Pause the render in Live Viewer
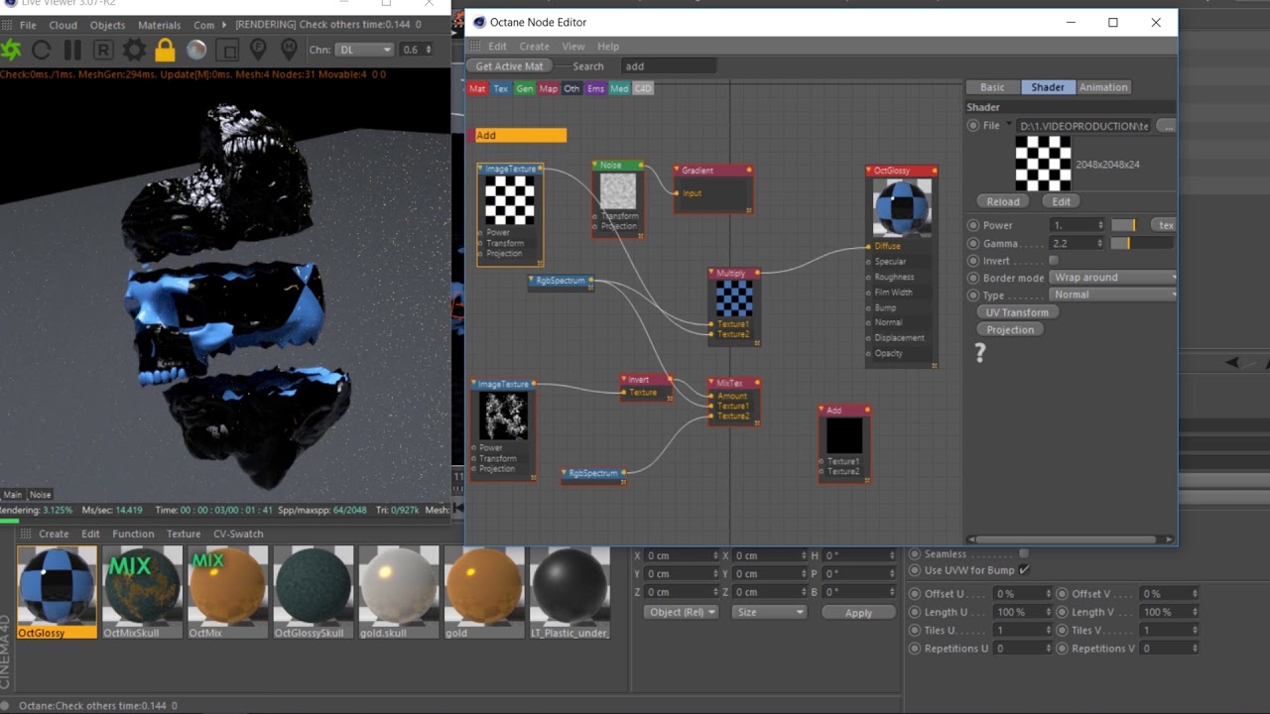The image size is (1270, 714). (x=72, y=50)
